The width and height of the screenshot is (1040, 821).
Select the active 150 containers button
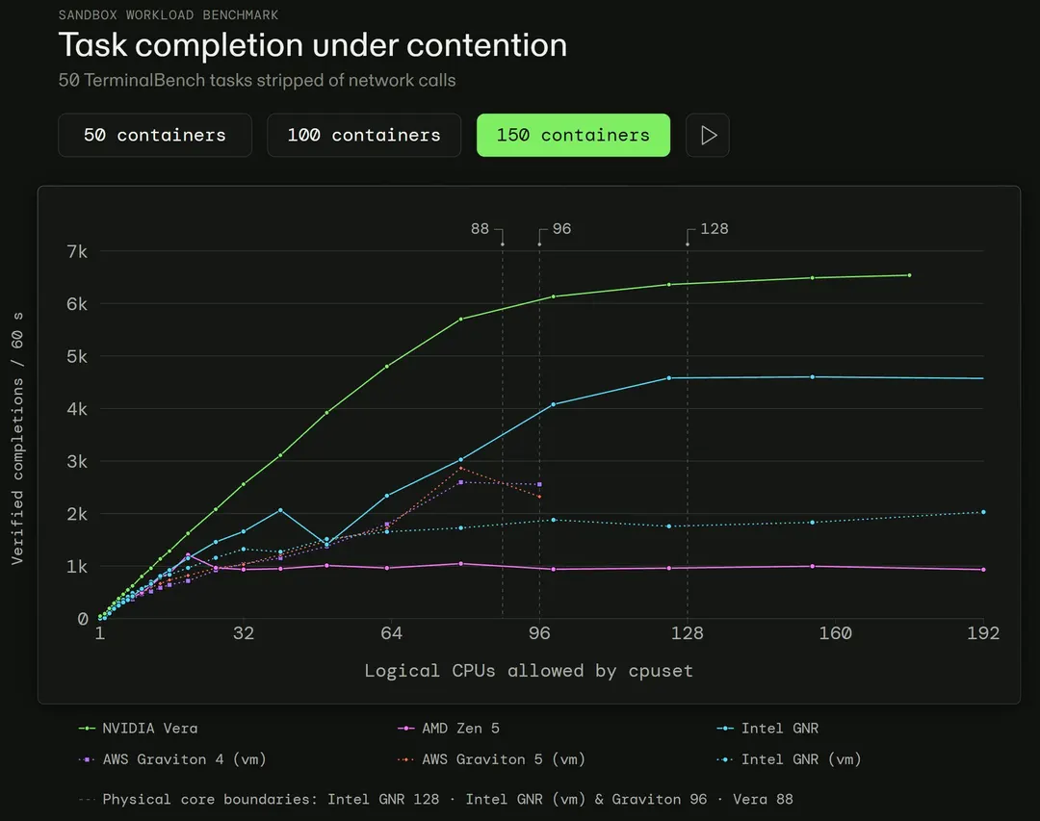[x=573, y=136]
